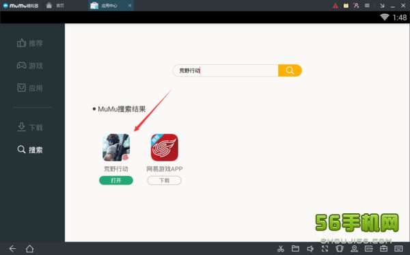Screen dimensions: 410x255
Task: Click the green 打开 button under 荒野行动
Action: (x=116, y=180)
